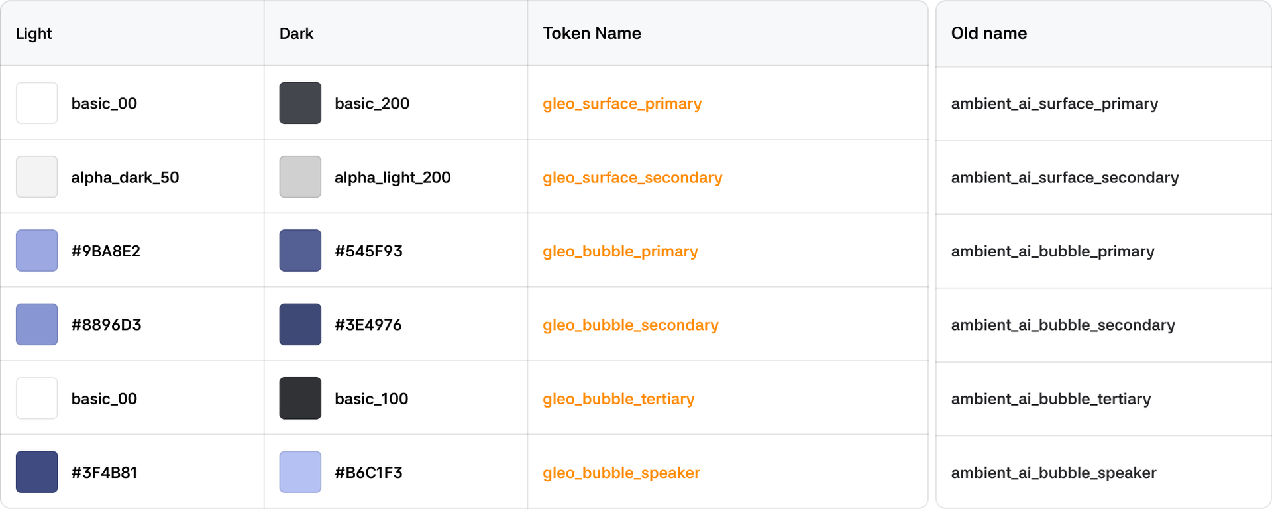Click the gleo_bubble_secondary token name
This screenshot has width=1272, height=509.
[x=630, y=325]
